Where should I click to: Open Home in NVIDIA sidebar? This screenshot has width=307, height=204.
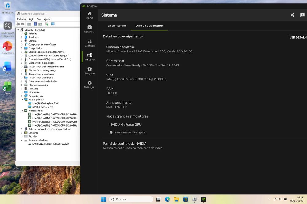click(90, 15)
